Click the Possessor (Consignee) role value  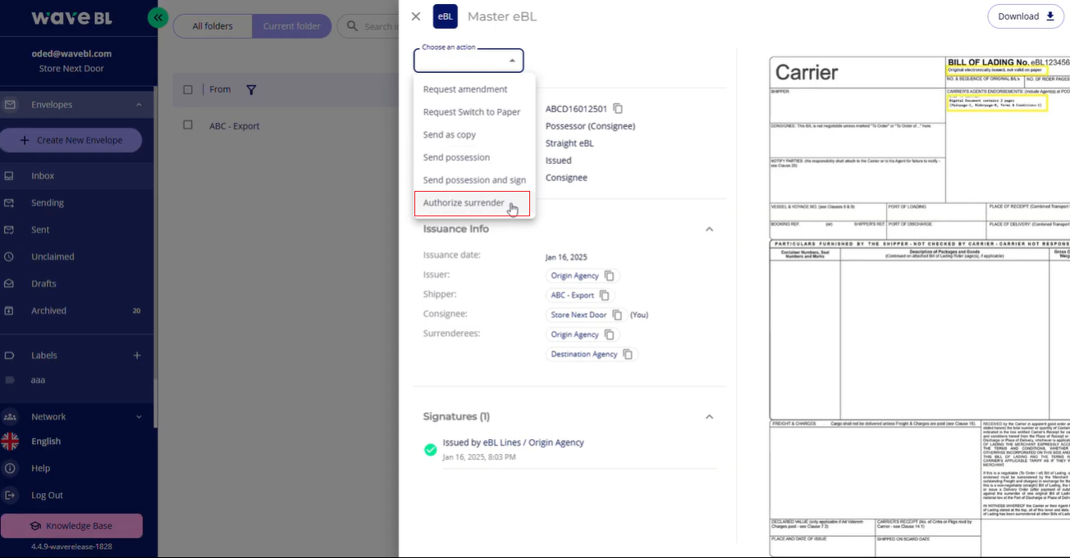(590, 126)
